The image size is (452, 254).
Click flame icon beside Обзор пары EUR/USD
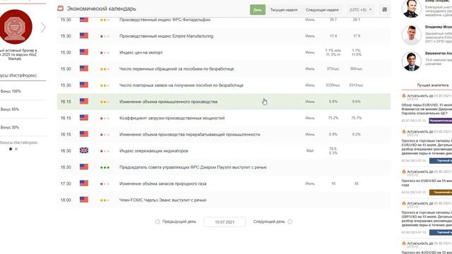coord(404,96)
